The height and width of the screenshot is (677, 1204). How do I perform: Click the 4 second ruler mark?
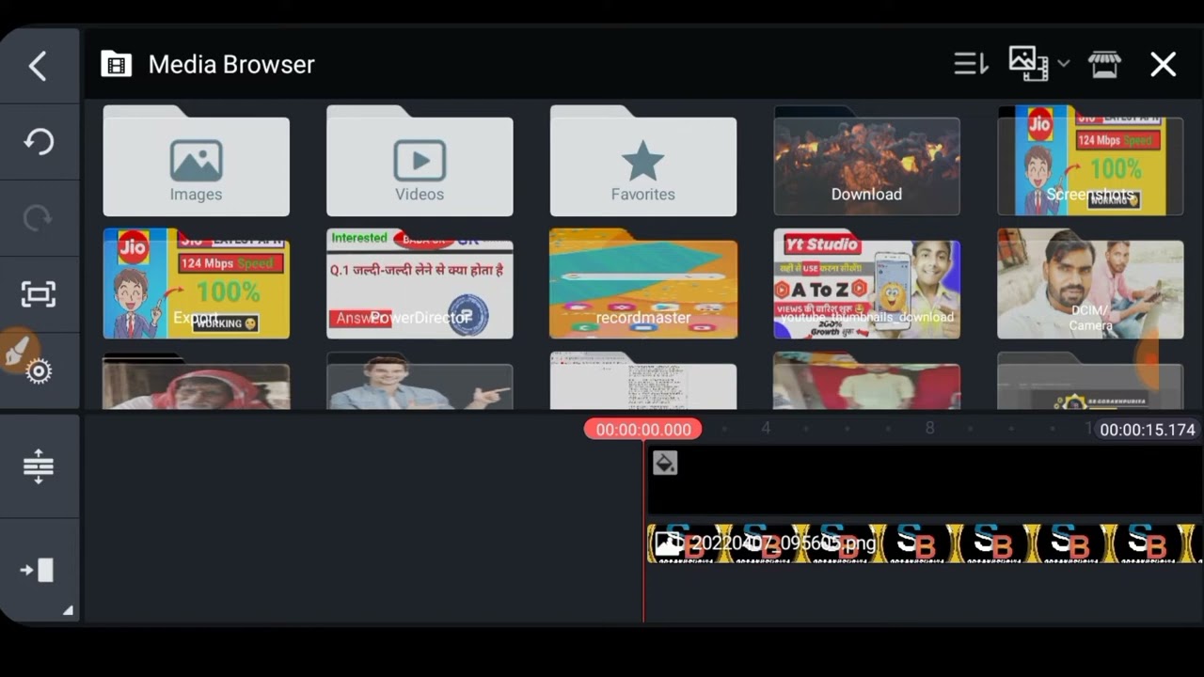766,429
